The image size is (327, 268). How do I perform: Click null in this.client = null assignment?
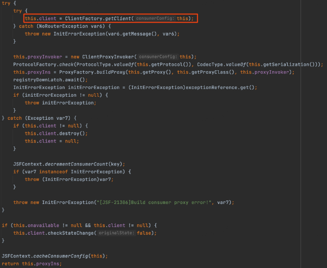point(71,141)
